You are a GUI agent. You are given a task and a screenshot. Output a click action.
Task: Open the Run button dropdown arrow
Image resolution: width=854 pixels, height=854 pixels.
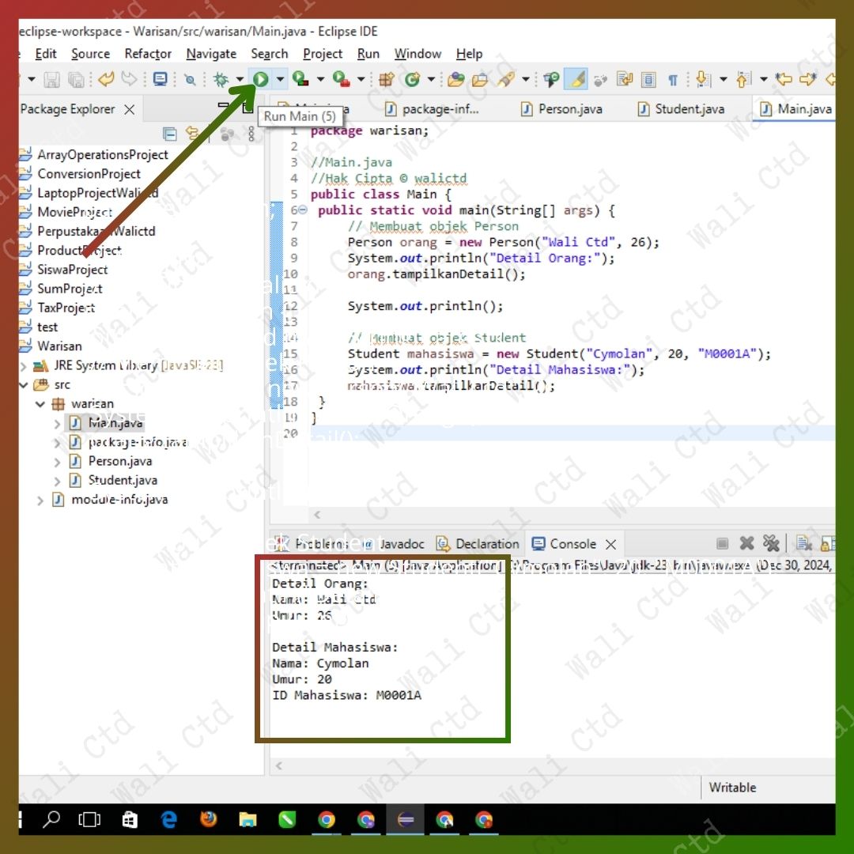click(280, 80)
